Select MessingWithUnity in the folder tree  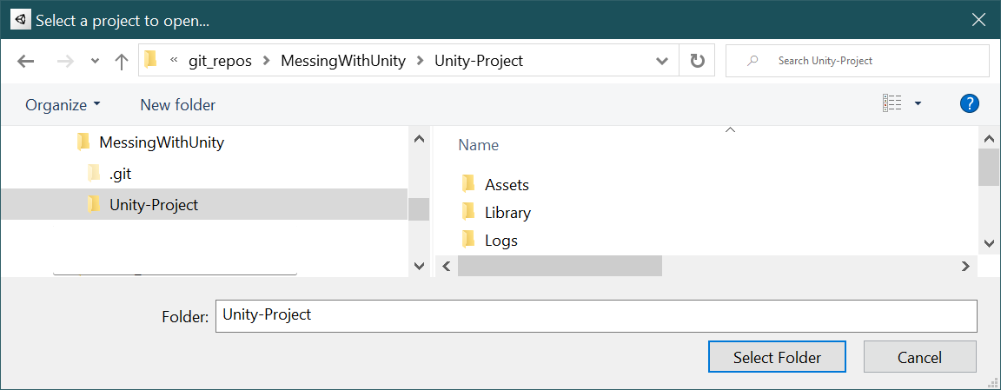(x=162, y=142)
